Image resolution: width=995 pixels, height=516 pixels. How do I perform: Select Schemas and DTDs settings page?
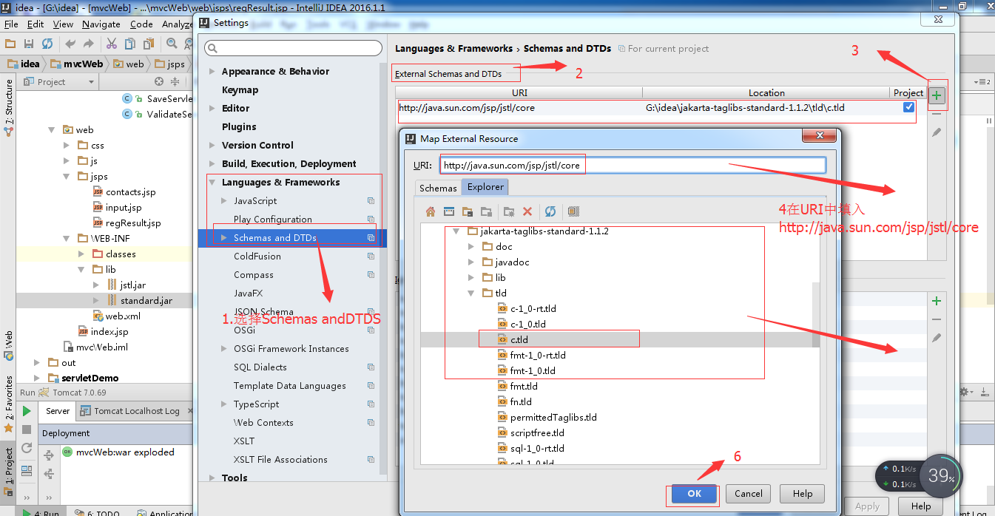click(x=292, y=238)
